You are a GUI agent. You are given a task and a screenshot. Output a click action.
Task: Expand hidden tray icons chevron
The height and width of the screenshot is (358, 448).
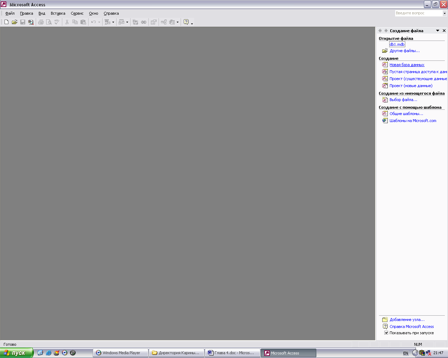pyautogui.click(x=415, y=353)
